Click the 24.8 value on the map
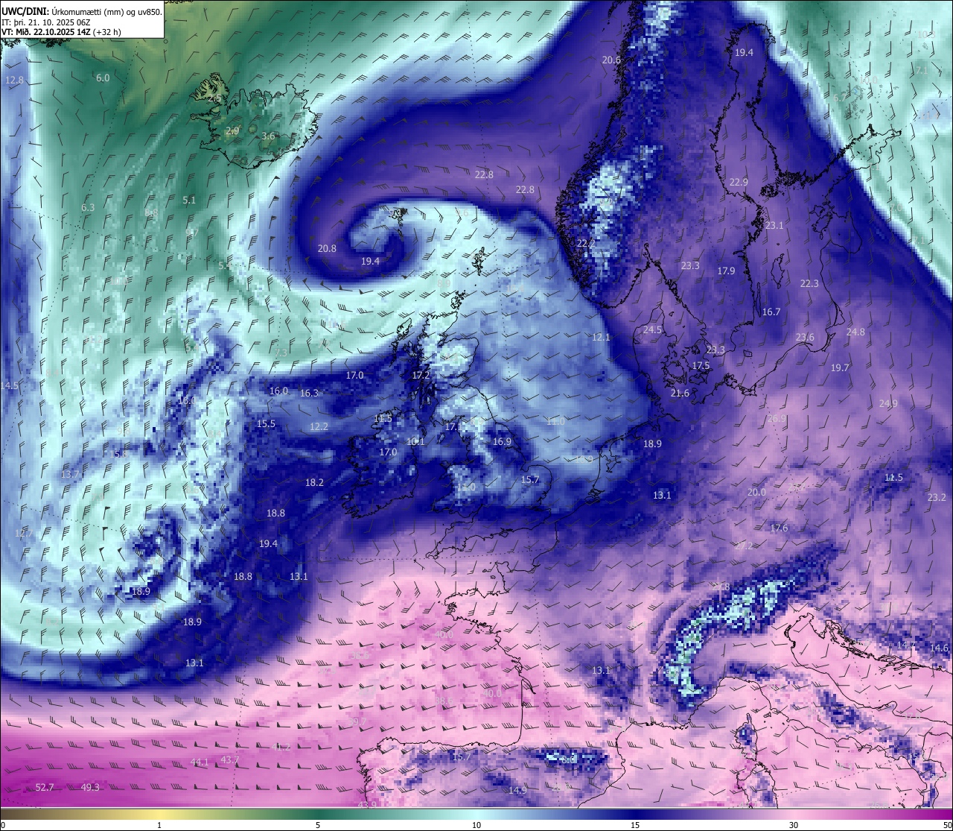Screen dimensions: 953x831 855,332
